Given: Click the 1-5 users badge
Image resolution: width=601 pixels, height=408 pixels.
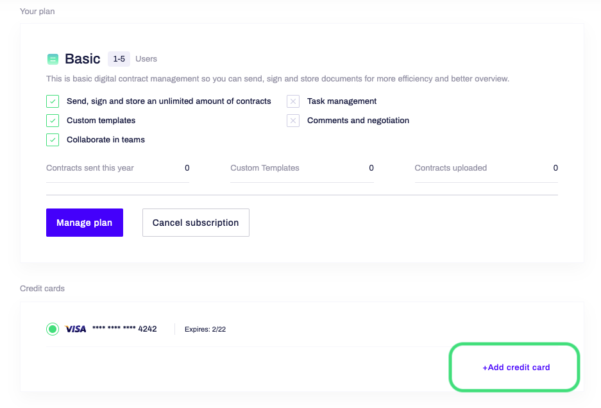Looking at the screenshot, I should tap(119, 59).
